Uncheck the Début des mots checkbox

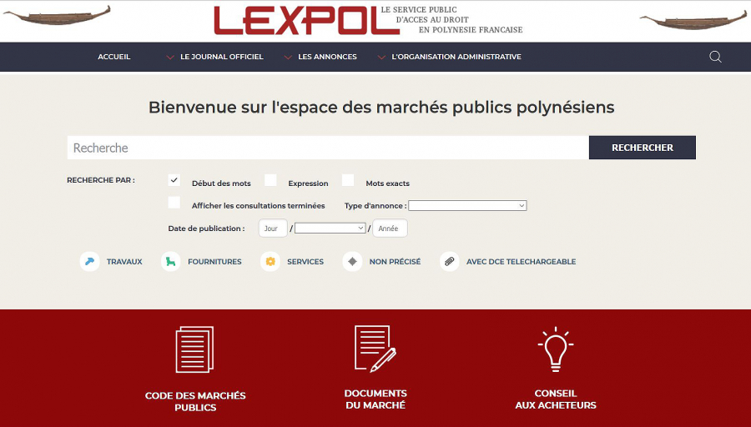click(x=174, y=180)
